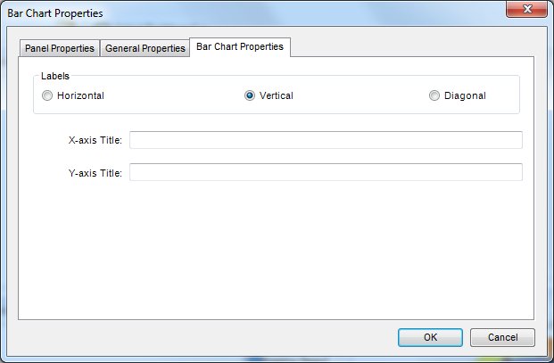
Task: Click the Cancel button
Action: (x=500, y=337)
